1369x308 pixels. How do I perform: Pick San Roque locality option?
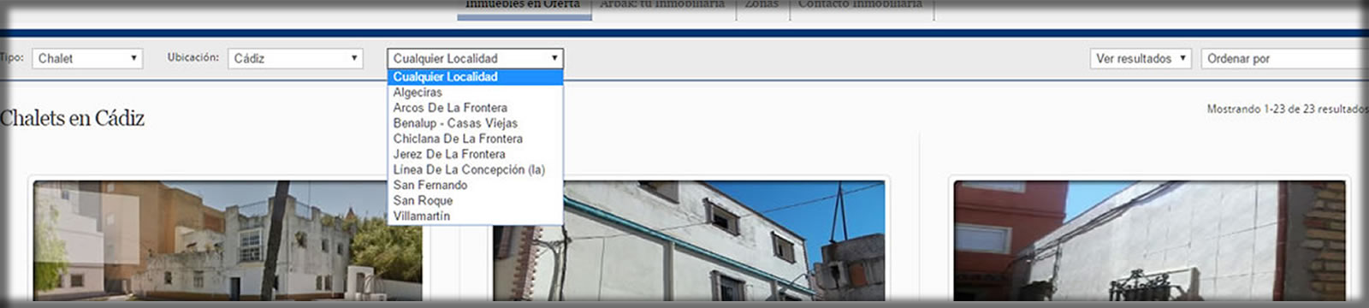click(x=475, y=200)
